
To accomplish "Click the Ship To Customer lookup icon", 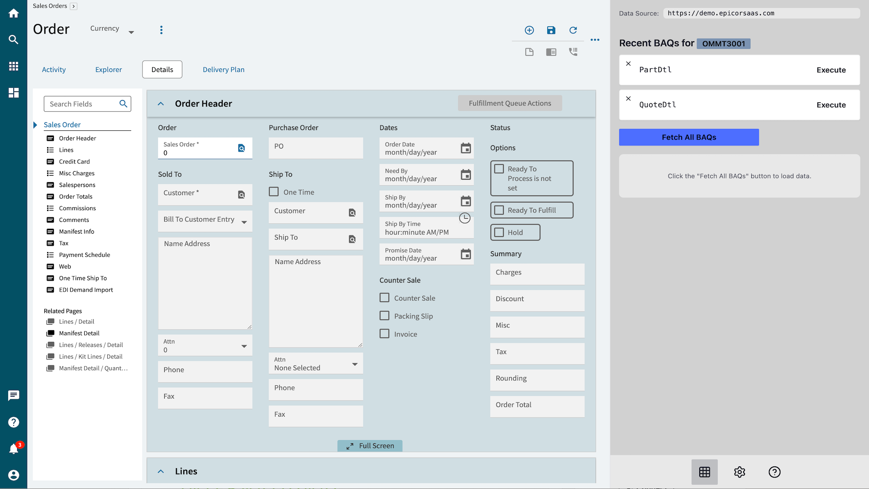I will (352, 212).
